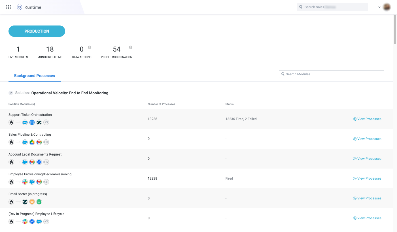Click the Google Sheets icon in Email Sorter row
397x232 pixels.
39,202
